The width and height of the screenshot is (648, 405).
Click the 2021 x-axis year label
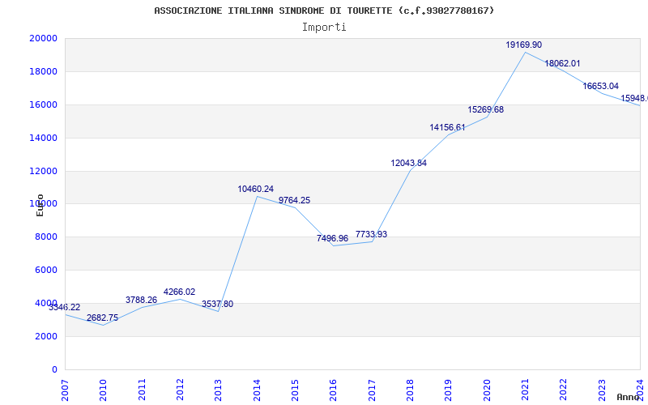525,390
